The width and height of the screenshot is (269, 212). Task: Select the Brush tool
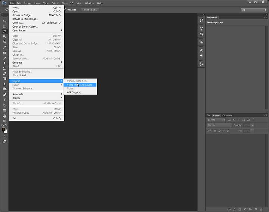pos(4,58)
